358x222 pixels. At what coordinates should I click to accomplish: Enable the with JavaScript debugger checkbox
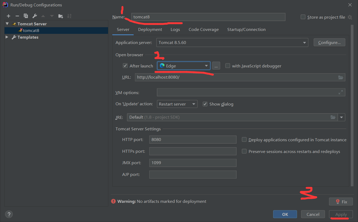[x=228, y=66]
